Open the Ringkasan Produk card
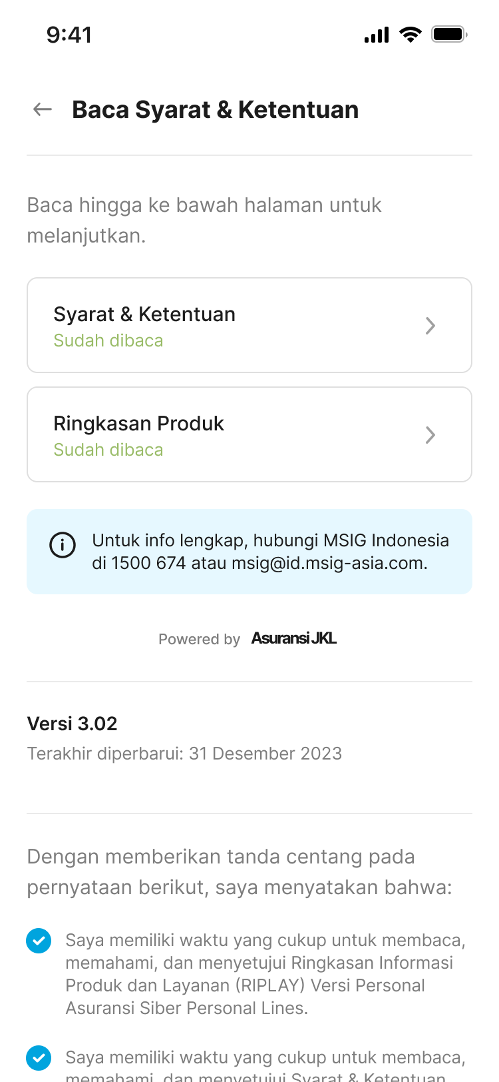The height and width of the screenshot is (1082, 499). pyautogui.click(x=249, y=434)
